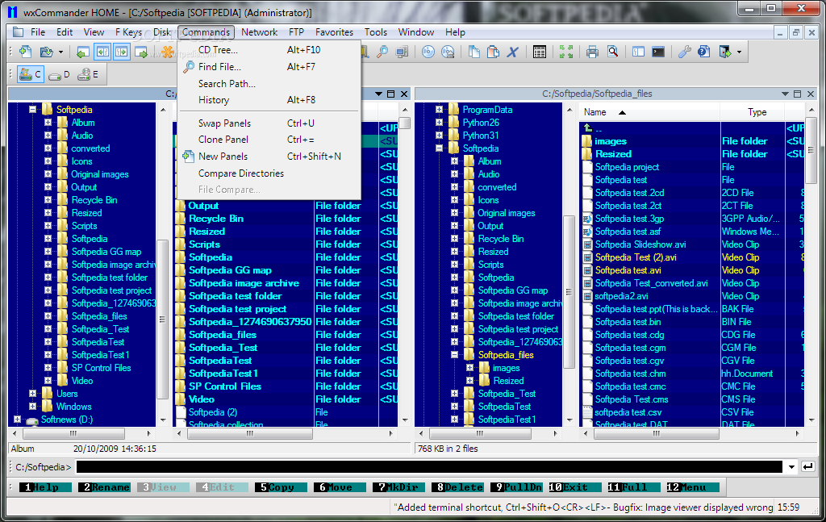
Task: Choose Clone Panel menu entry
Action: [269, 140]
